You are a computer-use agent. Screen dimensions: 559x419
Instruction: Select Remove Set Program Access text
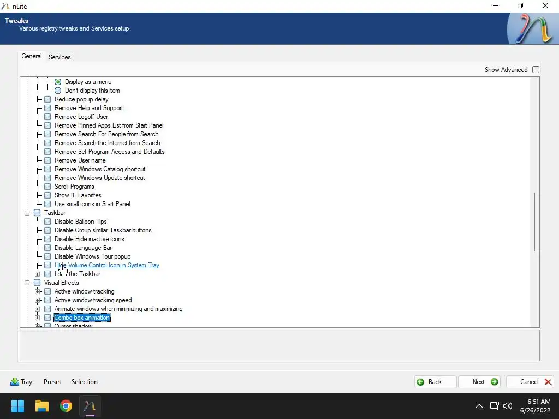(x=109, y=152)
